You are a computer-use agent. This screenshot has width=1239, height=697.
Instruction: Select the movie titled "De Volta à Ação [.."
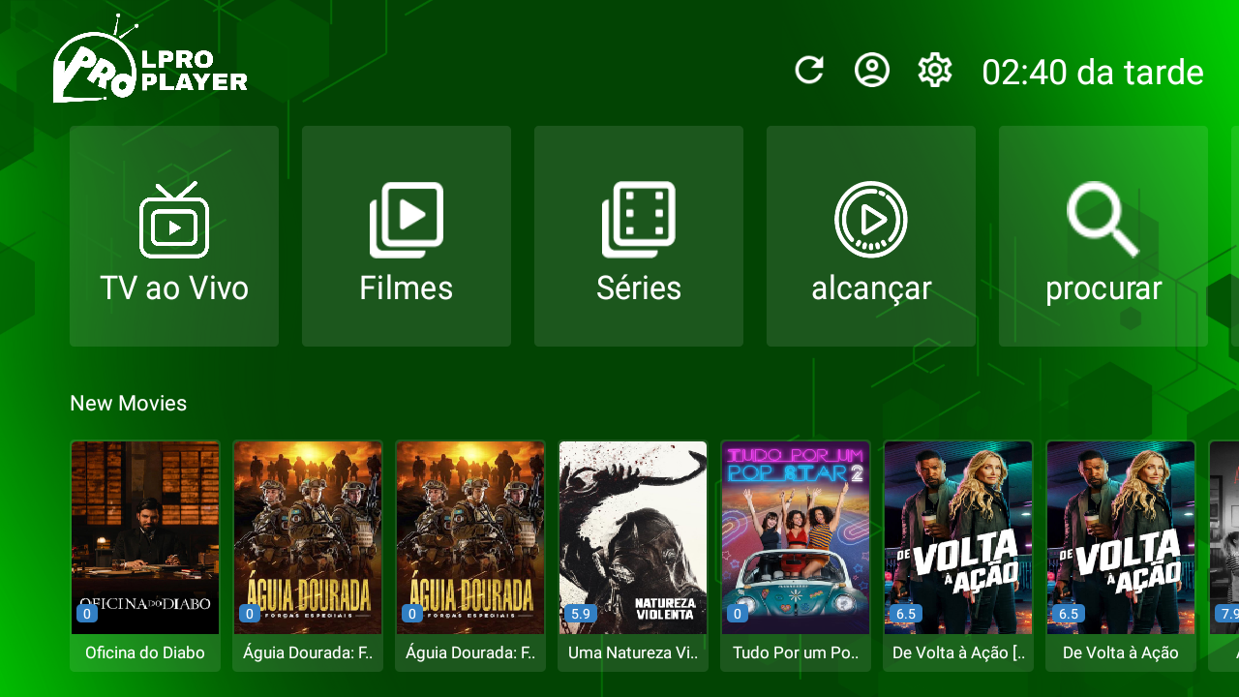958,556
